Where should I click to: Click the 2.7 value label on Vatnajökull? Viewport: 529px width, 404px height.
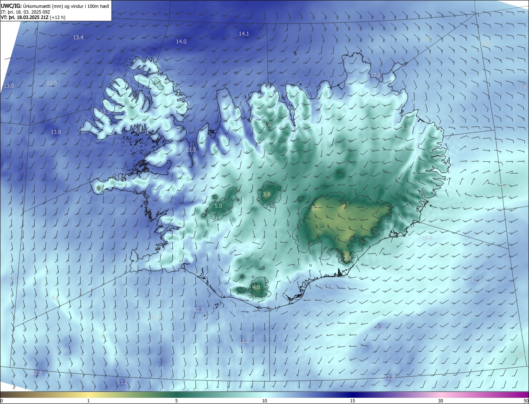click(315, 209)
